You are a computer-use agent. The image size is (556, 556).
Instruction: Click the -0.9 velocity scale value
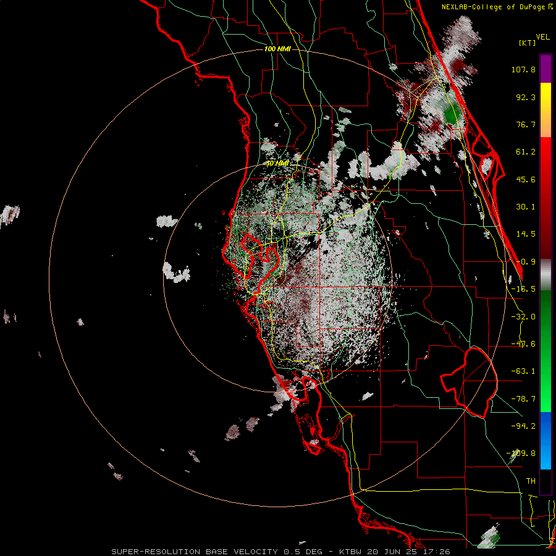pyautogui.click(x=526, y=262)
